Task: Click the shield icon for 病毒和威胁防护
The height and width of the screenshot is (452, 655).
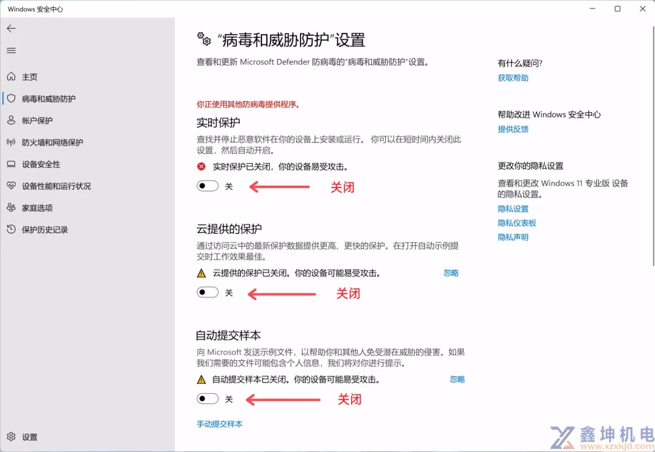Action: (11, 98)
